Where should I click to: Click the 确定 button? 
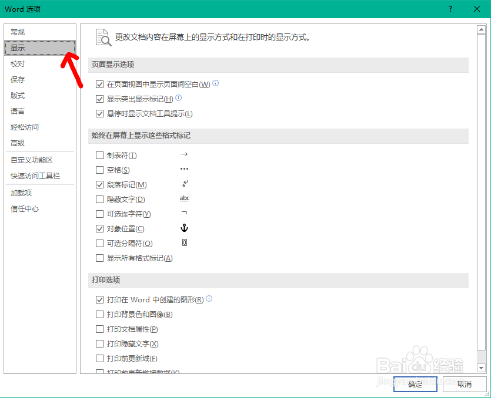click(x=415, y=384)
